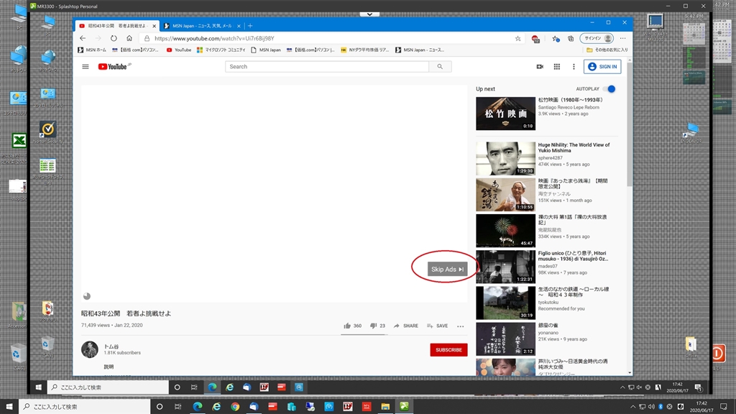Close the MSN Japan tab

click(x=239, y=26)
